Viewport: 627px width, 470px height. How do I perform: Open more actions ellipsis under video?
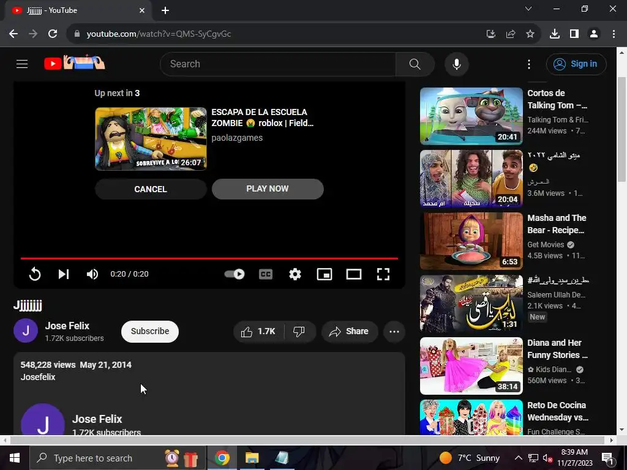pos(394,331)
